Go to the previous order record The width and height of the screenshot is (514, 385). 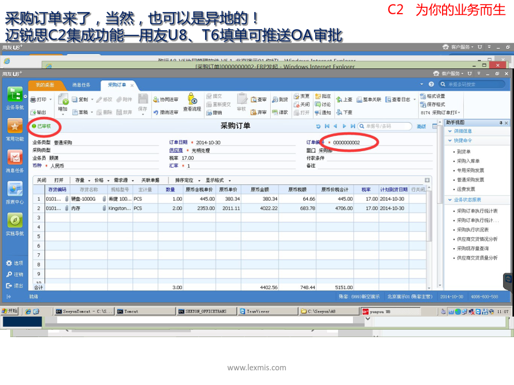pos(335,126)
